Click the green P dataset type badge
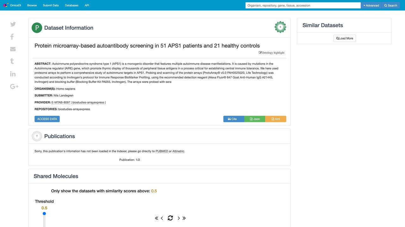405x227 pixels. (37, 28)
